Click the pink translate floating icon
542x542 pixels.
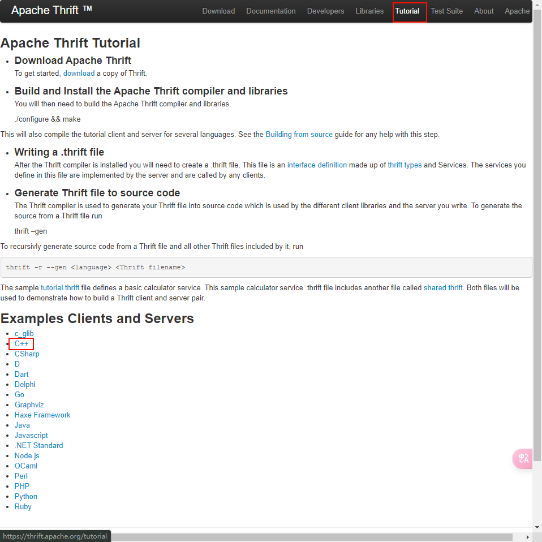[x=523, y=458]
